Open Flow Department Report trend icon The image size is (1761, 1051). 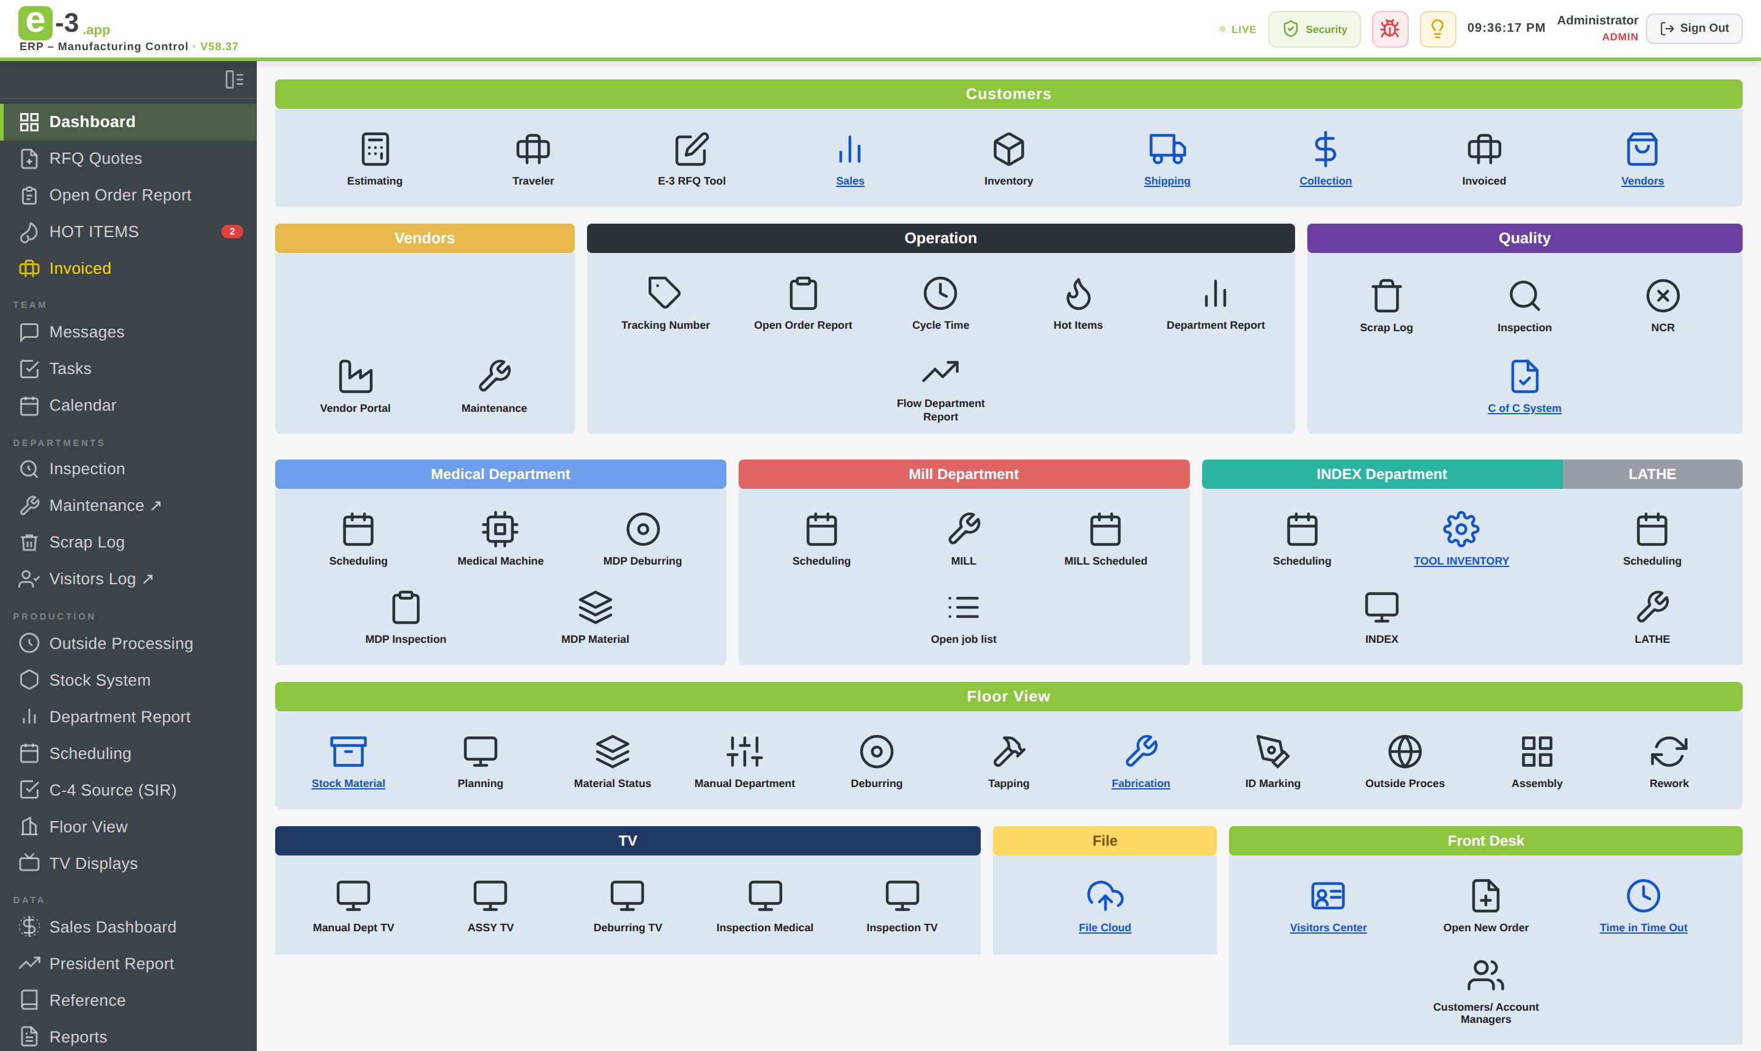(940, 372)
